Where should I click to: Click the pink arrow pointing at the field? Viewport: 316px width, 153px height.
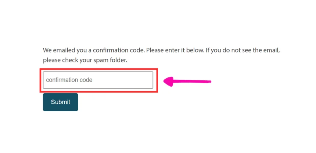point(187,82)
